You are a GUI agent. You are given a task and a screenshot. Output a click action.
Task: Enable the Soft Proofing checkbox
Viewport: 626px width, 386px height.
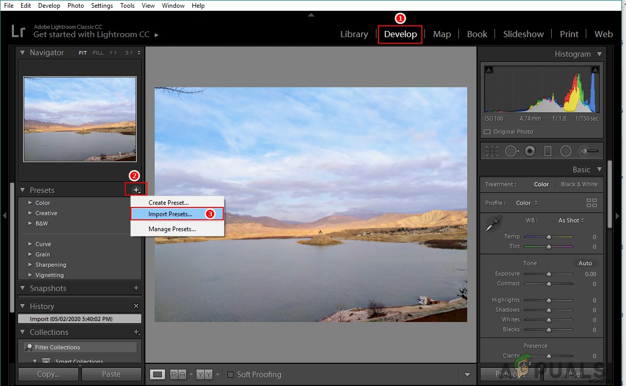click(x=230, y=375)
